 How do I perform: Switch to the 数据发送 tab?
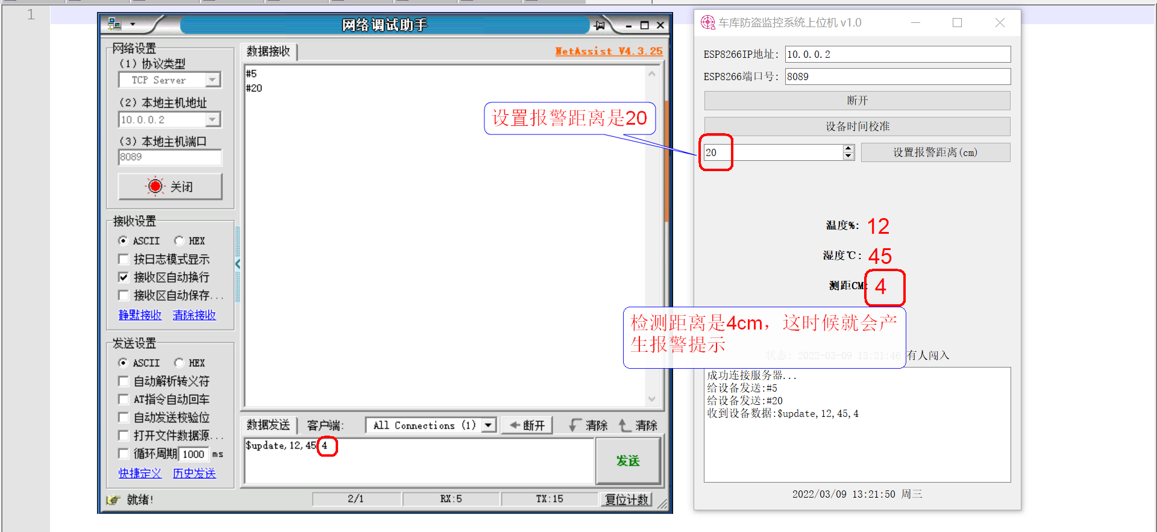click(x=268, y=425)
